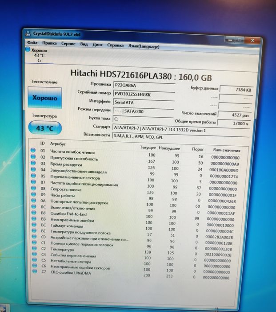Click status icon of attribute 02
Image resolution: width=276 pixels, height=312 pixels.
click(x=33, y=156)
